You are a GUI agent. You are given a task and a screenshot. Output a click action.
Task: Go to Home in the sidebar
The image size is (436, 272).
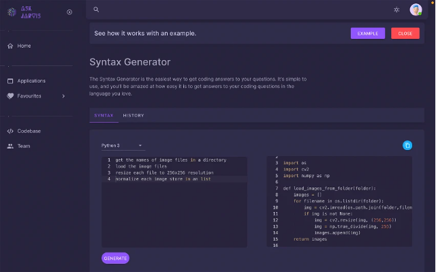point(25,46)
